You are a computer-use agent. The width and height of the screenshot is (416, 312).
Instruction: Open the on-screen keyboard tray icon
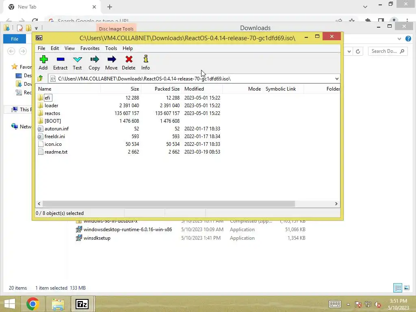[x=335, y=304]
